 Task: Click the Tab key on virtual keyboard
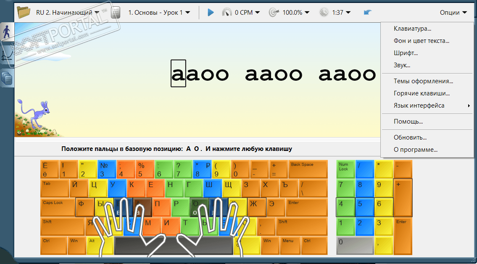(x=55, y=188)
